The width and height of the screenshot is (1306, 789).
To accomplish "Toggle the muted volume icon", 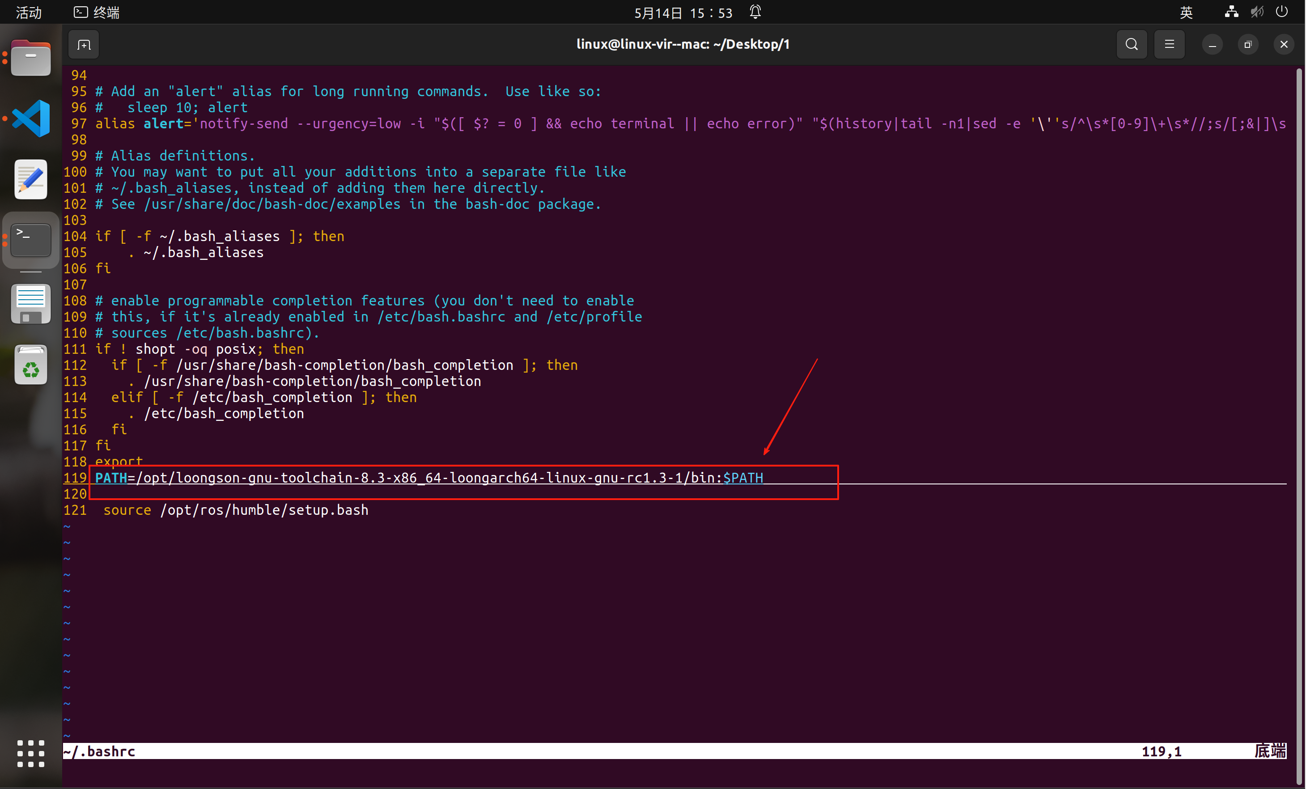I will click(1256, 12).
